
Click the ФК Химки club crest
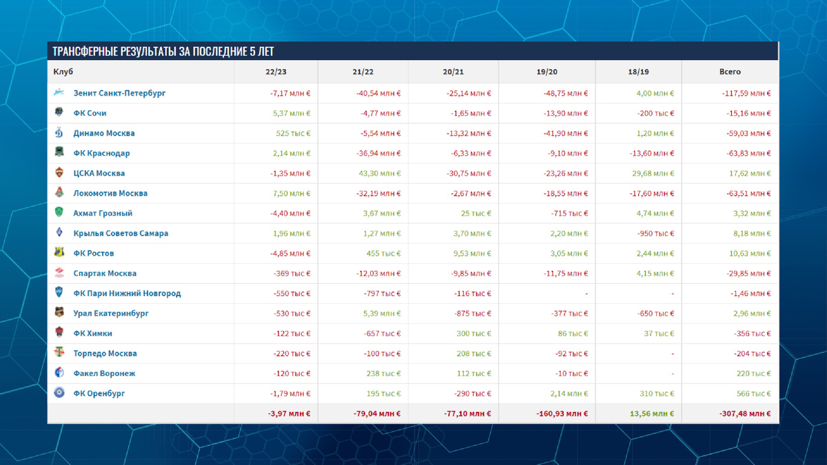pyautogui.click(x=59, y=333)
